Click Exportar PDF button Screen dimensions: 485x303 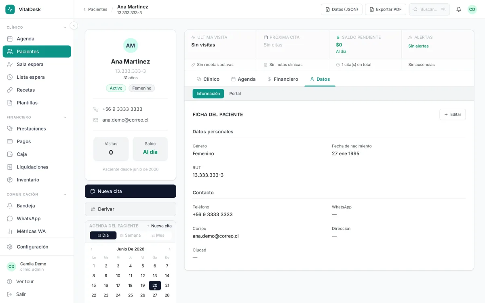[386, 9]
